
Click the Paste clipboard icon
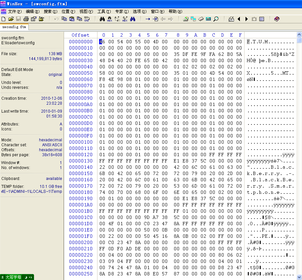tap(72, 19)
